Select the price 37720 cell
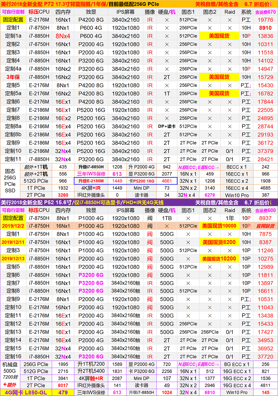278x396 pixels. pos(265,356)
